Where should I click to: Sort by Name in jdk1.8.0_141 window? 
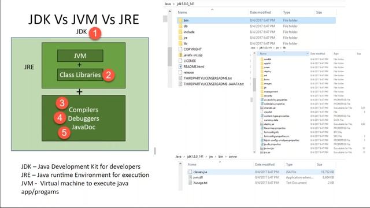click(x=183, y=13)
